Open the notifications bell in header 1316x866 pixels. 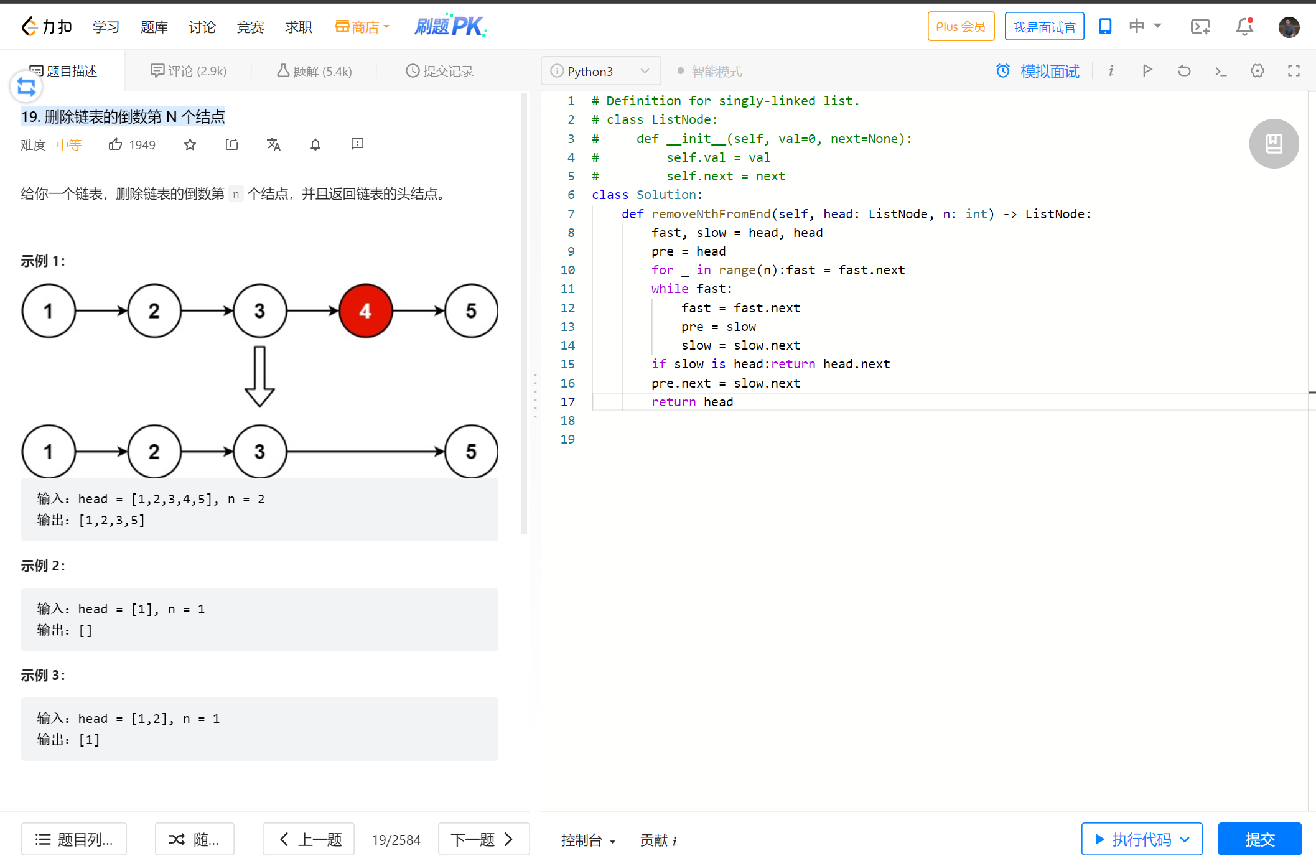[1244, 27]
